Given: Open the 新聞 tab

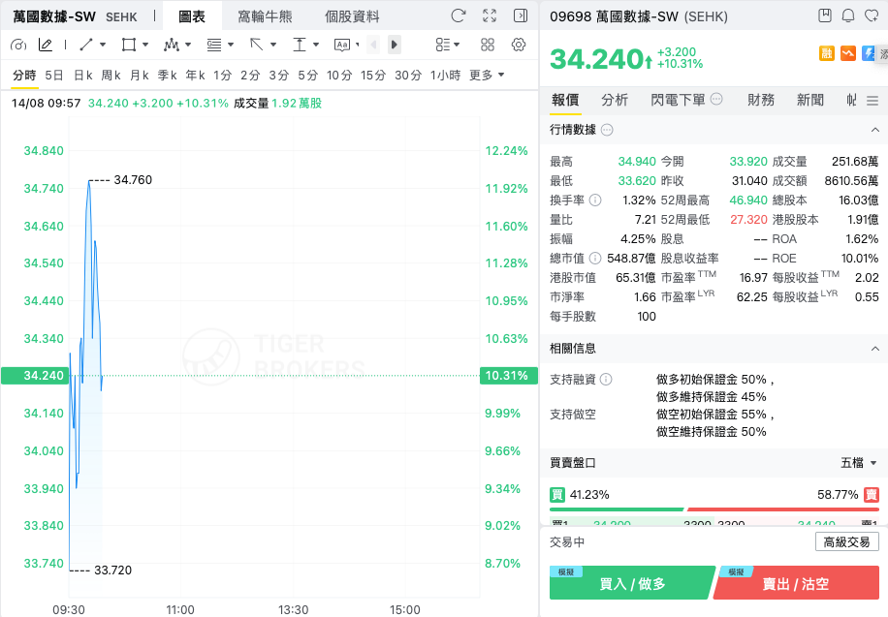Looking at the screenshot, I should tap(809, 100).
